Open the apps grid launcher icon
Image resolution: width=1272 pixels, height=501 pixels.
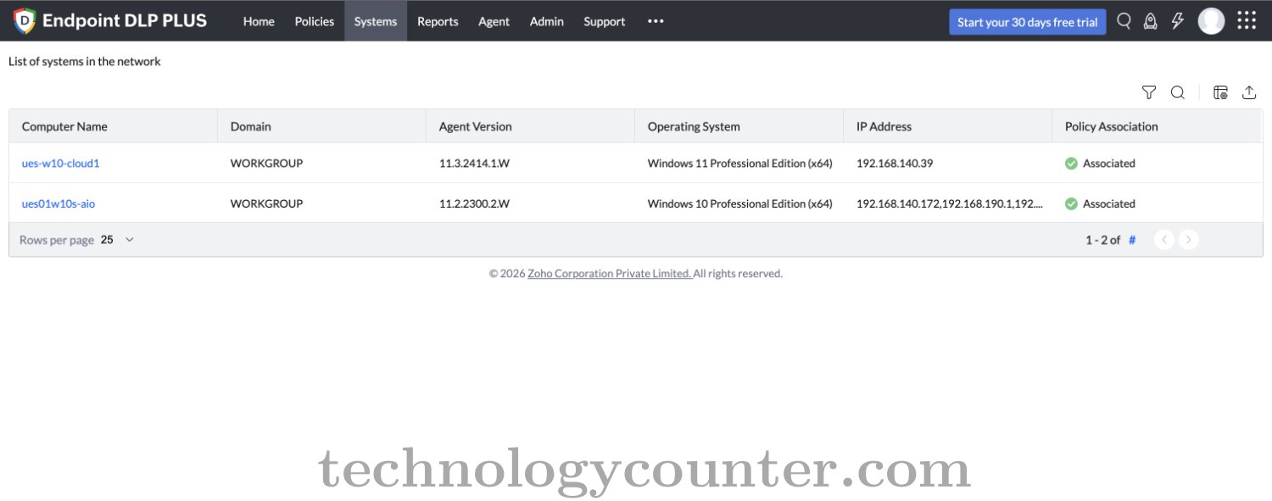coord(1247,20)
